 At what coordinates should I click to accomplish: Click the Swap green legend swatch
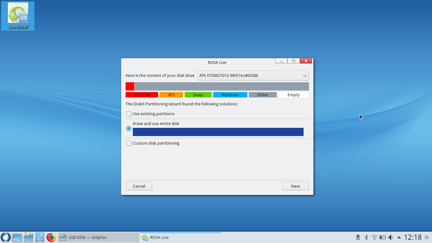point(198,95)
